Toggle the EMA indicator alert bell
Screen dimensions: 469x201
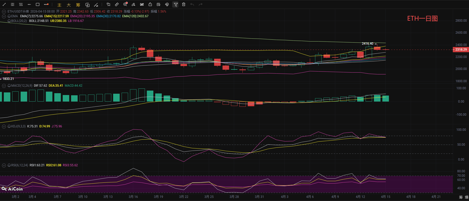pos(9,16)
